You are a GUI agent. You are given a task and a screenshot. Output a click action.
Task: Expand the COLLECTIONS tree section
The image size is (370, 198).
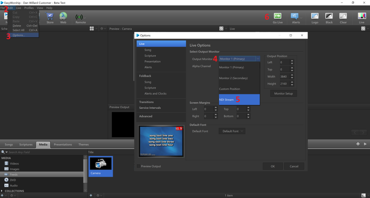[x=2, y=191]
